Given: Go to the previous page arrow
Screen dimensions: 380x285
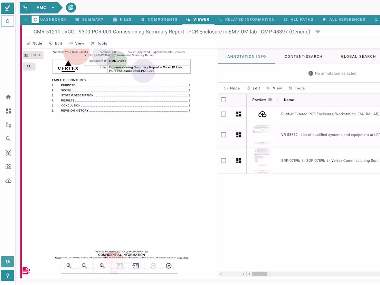Looking at the screenshot, I should (x=153, y=266).
